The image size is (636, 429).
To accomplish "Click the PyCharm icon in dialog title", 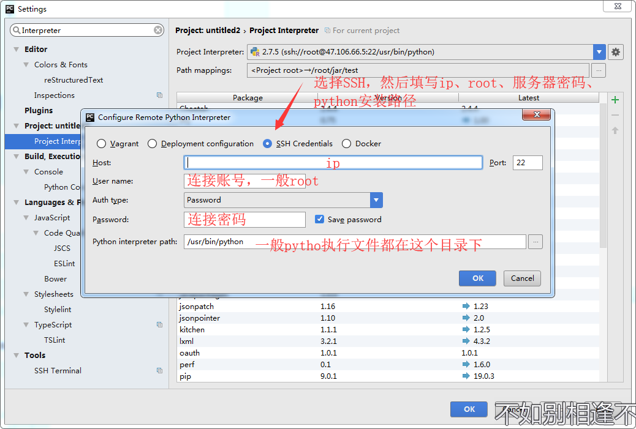I will tap(90, 117).
